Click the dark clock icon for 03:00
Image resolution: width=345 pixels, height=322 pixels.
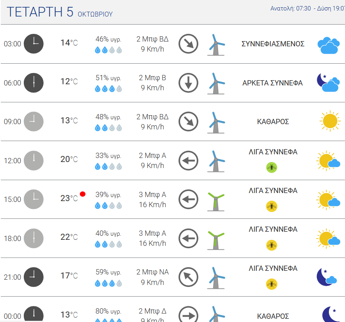click(33, 44)
